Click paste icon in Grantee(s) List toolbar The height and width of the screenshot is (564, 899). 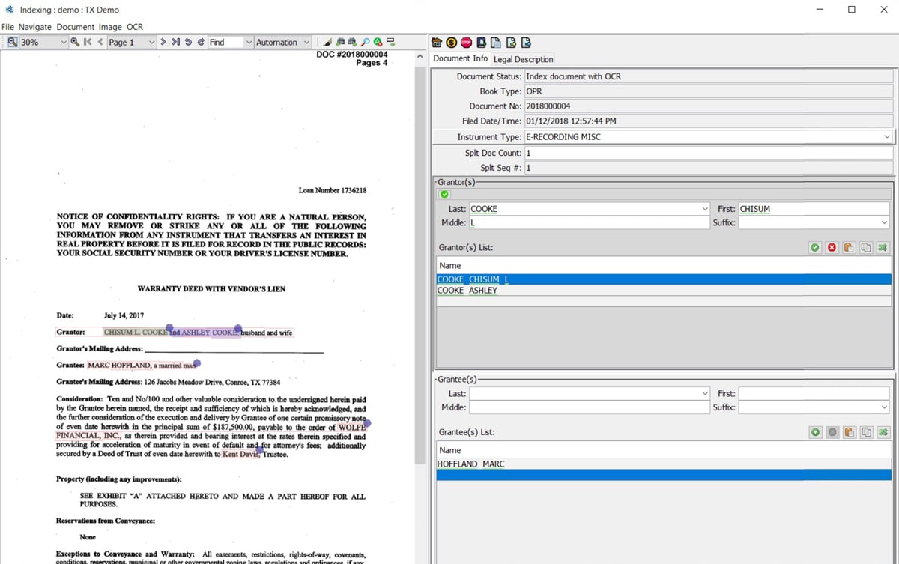coord(849,432)
